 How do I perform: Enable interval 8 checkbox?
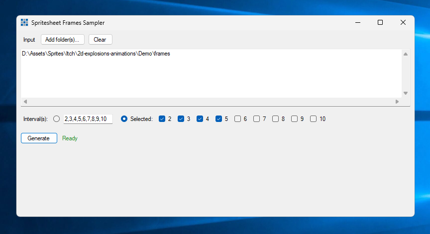pyautogui.click(x=275, y=119)
